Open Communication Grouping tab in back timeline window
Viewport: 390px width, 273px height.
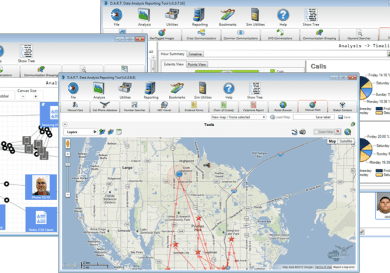click(319, 34)
